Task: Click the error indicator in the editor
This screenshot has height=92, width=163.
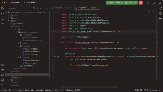Action: click(x=150, y=11)
